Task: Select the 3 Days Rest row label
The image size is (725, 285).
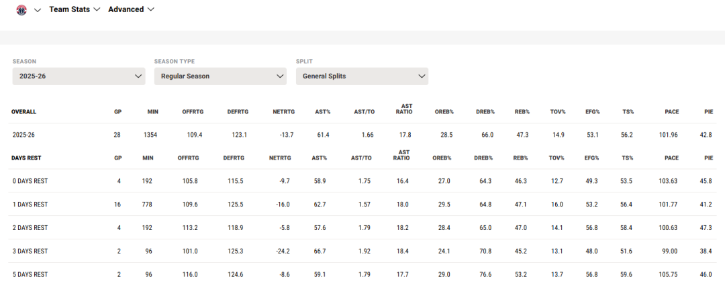Action: (x=30, y=251)
